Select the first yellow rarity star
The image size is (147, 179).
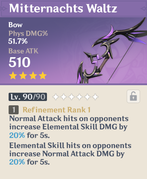13,75
